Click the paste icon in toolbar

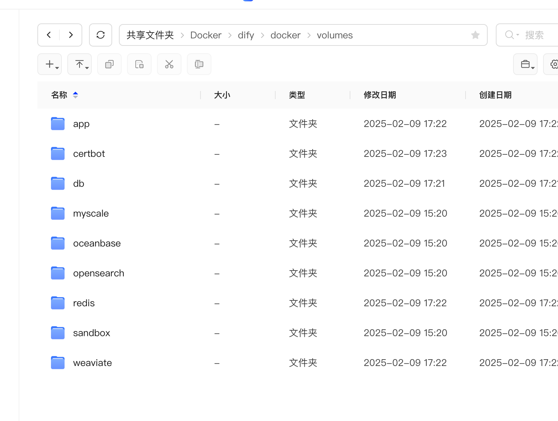coord(139,64)
